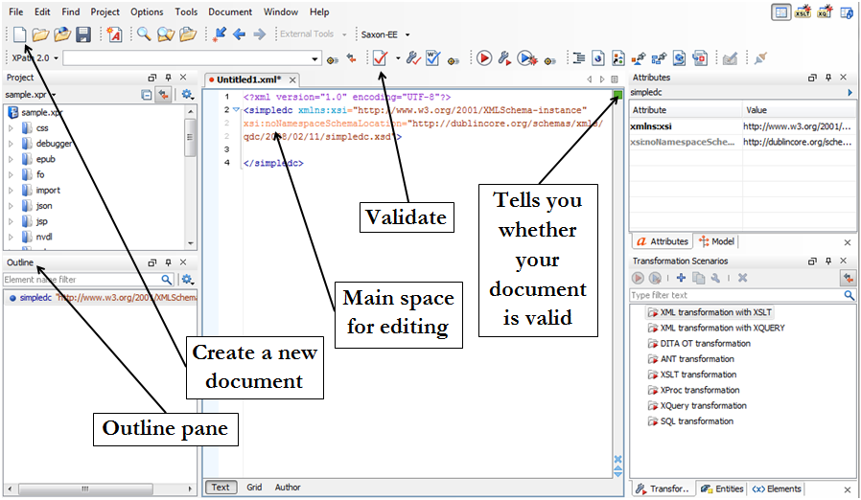Select DITA OT transformation scenario
The width and height of the screenshot is (861, 500).
[x=699, y=344]
